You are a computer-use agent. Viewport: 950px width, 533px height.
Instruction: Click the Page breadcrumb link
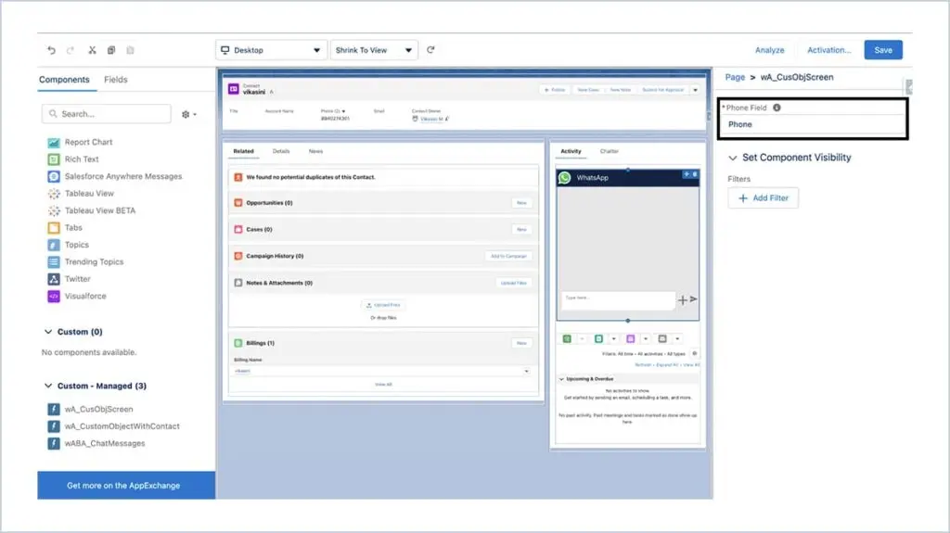(735, 77)
